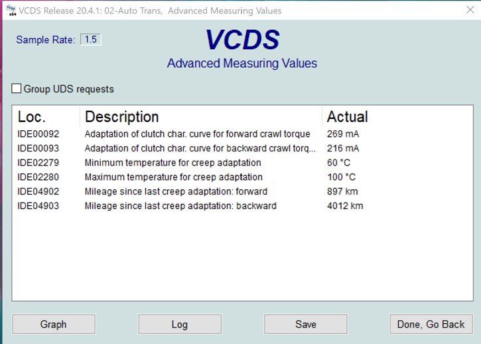Screen dimensions: 481x344
Task: Click description 'forward crawl torque' adaptation
Action: [197, 134]
